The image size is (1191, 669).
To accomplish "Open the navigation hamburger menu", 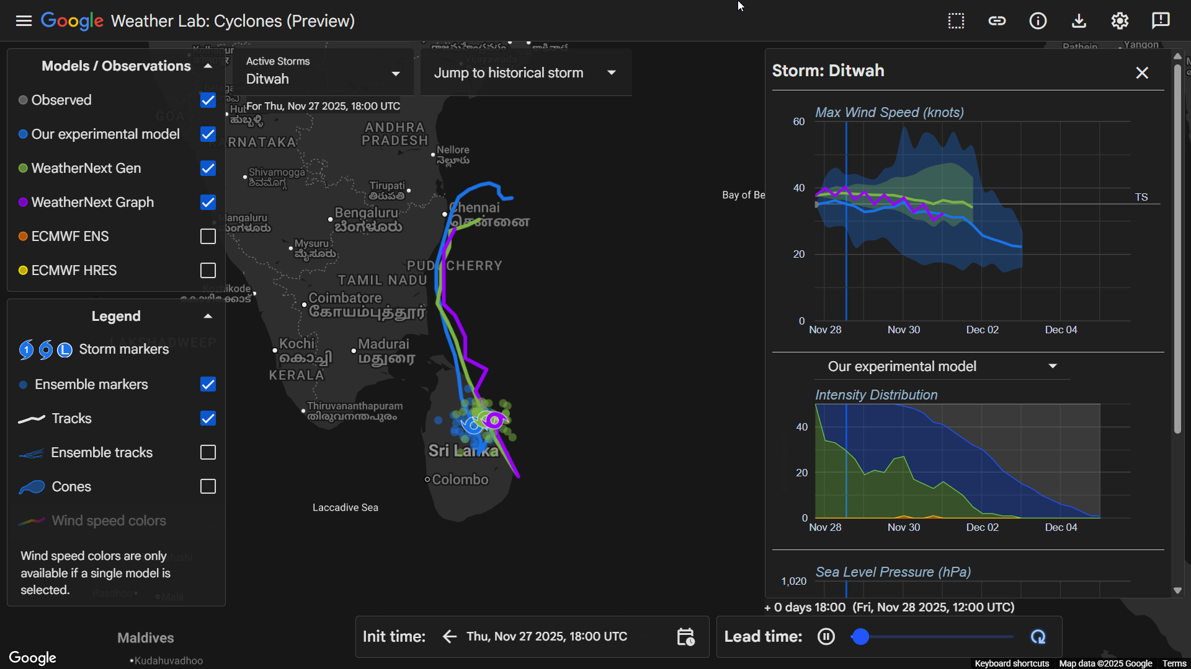I will coord(23,20).
